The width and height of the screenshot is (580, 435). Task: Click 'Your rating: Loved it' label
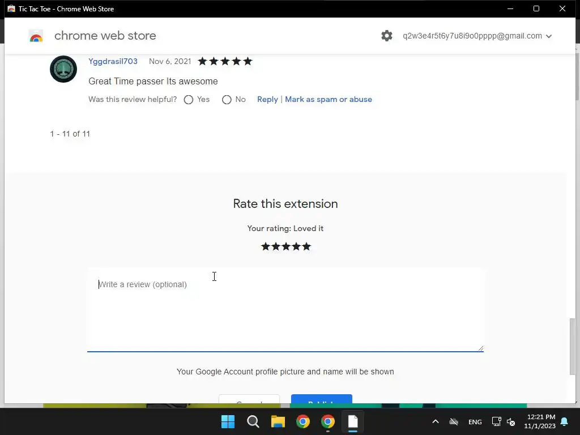coord(285,229)
